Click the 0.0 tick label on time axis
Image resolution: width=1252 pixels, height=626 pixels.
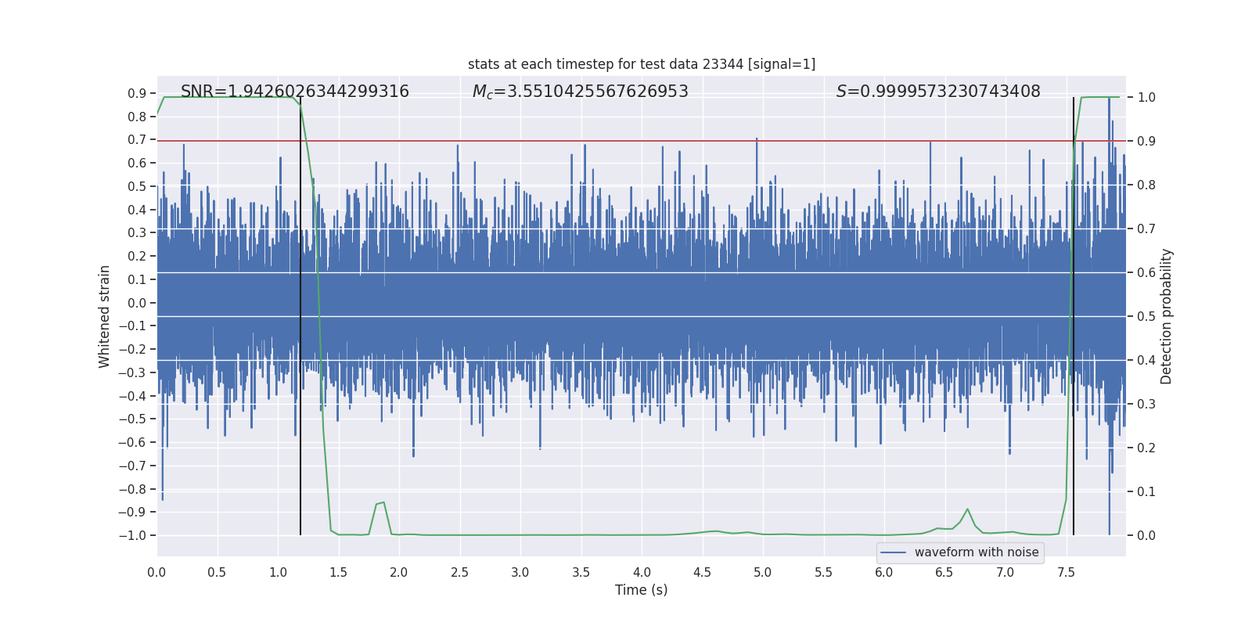coord(157,572)
